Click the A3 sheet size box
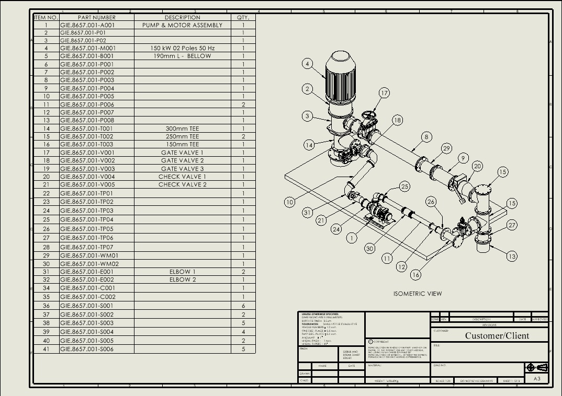 pyautogui.click(x=537, y=379)
